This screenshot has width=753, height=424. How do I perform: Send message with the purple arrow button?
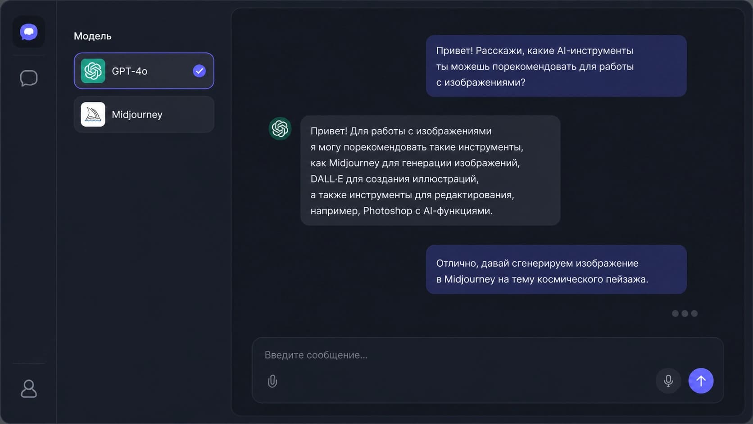[x=701, y=381]
